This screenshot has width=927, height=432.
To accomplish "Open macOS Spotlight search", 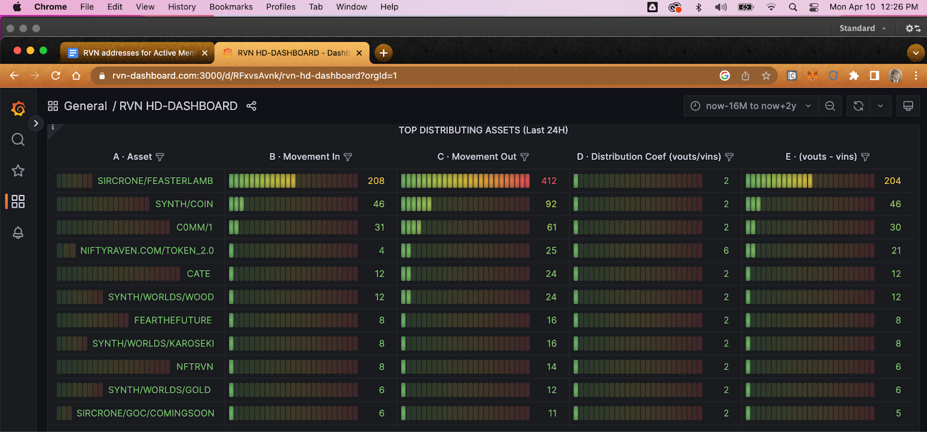I will coord(793,7).
